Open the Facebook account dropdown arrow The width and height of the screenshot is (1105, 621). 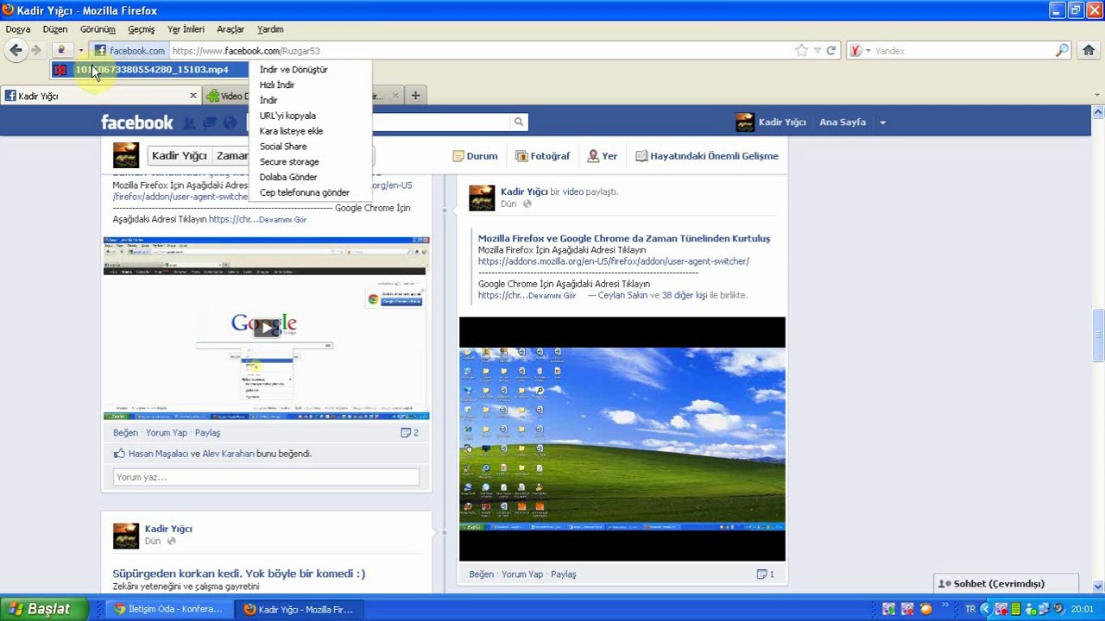[x=882, y=122]
